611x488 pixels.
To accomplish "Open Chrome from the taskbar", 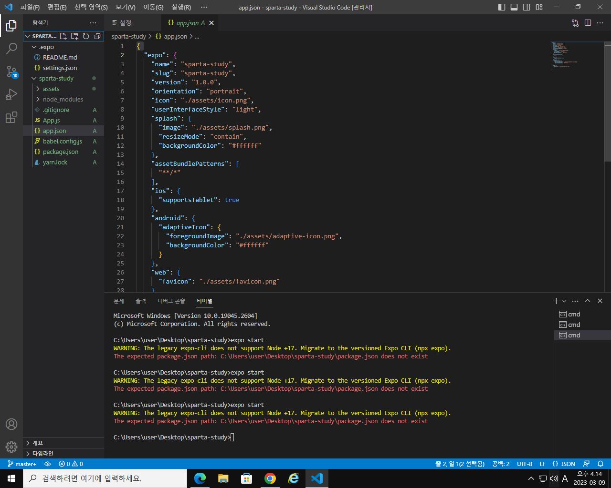I will pos(270,478).
